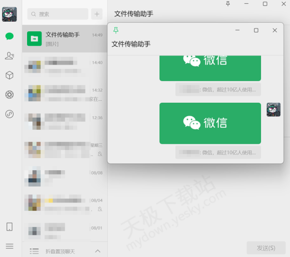Click sender avatar beside the message

point(274,110)
